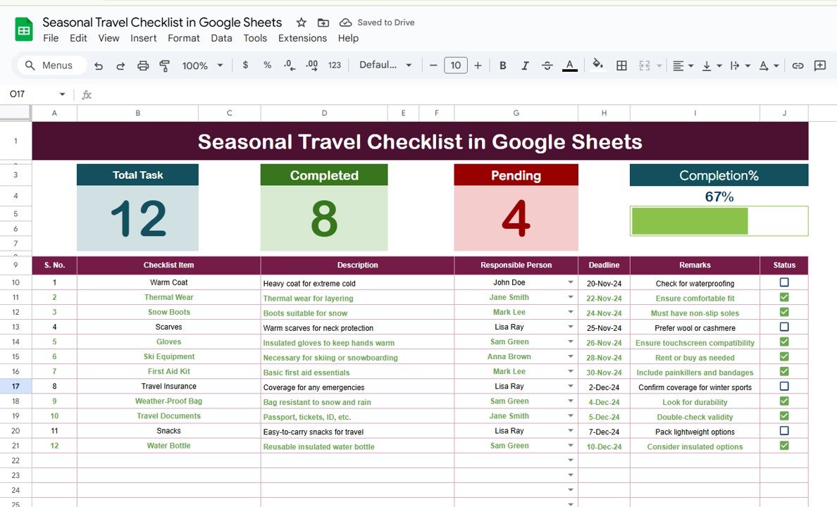Increase decimal places icon
The image size is (837, 507).
tap(311, 65)
